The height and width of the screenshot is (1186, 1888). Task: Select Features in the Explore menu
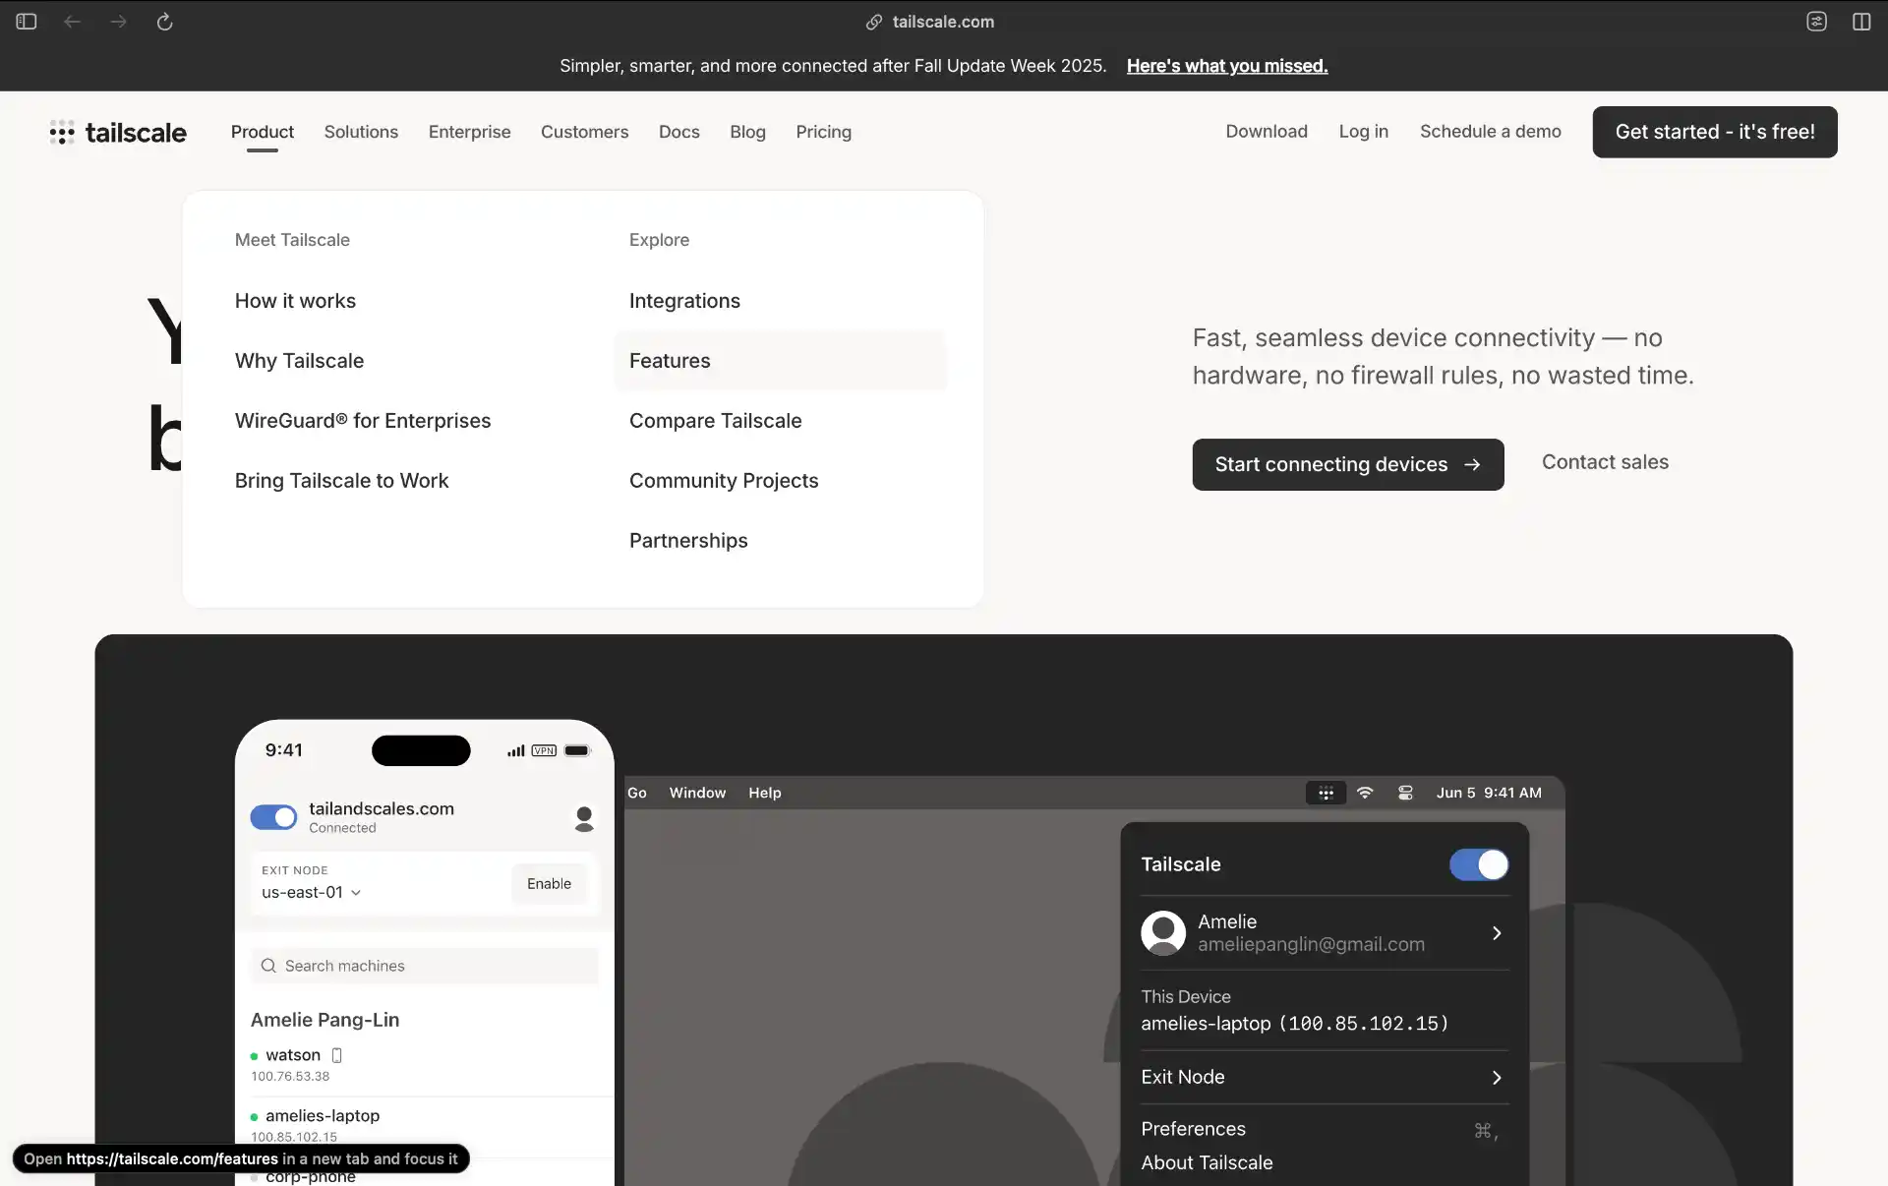pyautogui.click(x=670, y=361)
